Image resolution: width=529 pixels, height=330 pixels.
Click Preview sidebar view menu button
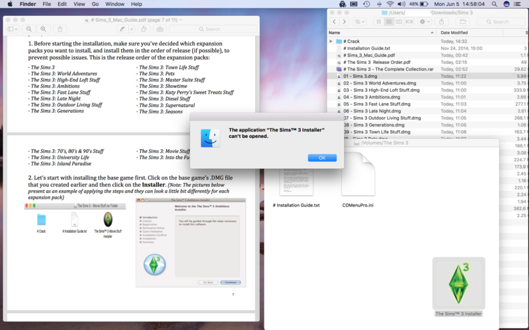[13, 29]
